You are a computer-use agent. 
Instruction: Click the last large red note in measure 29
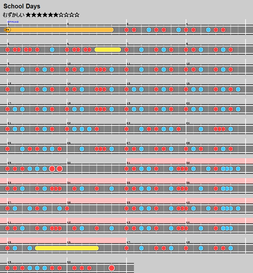(x=60, y=169)
